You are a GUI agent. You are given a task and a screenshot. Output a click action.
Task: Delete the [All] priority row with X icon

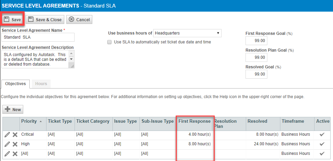point(15,154)
